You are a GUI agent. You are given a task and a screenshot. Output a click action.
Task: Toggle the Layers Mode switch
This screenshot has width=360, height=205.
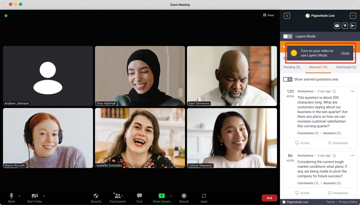287,36
